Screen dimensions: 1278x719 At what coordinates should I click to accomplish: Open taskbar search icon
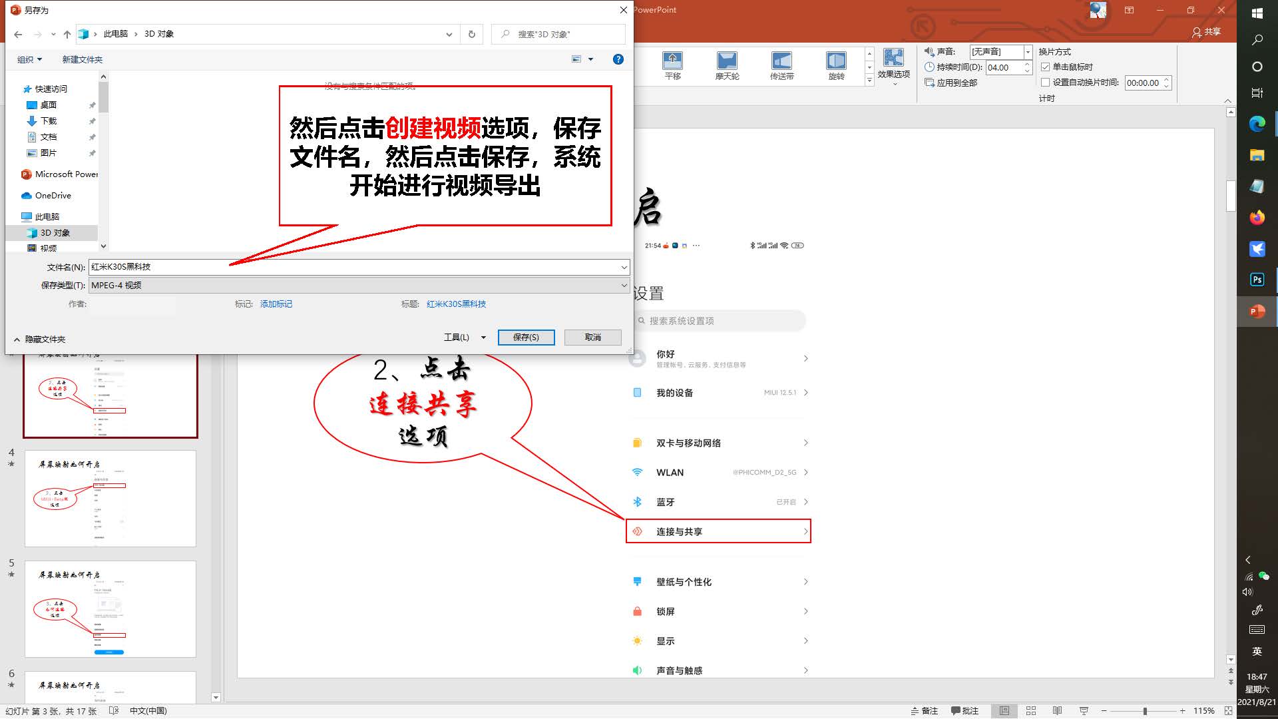point(1257,40)
